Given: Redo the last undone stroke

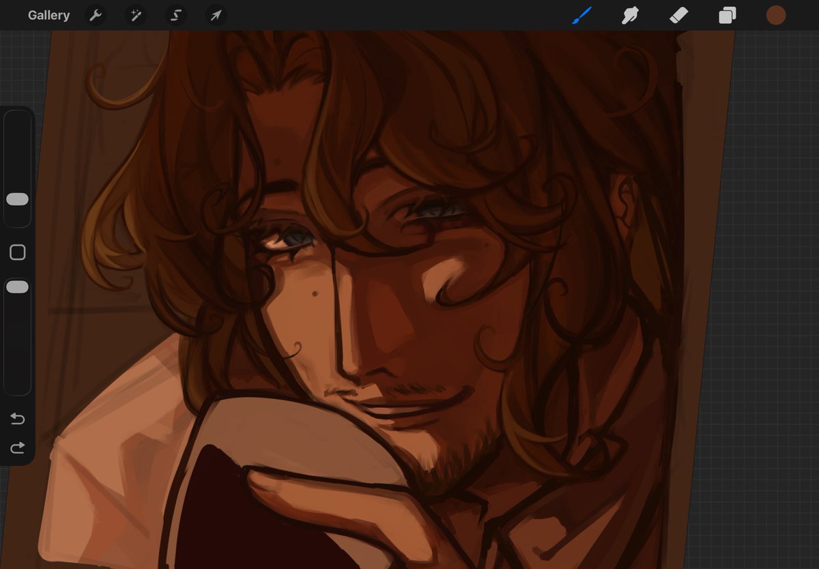Looking at the screenshot, I should point(18,448).
